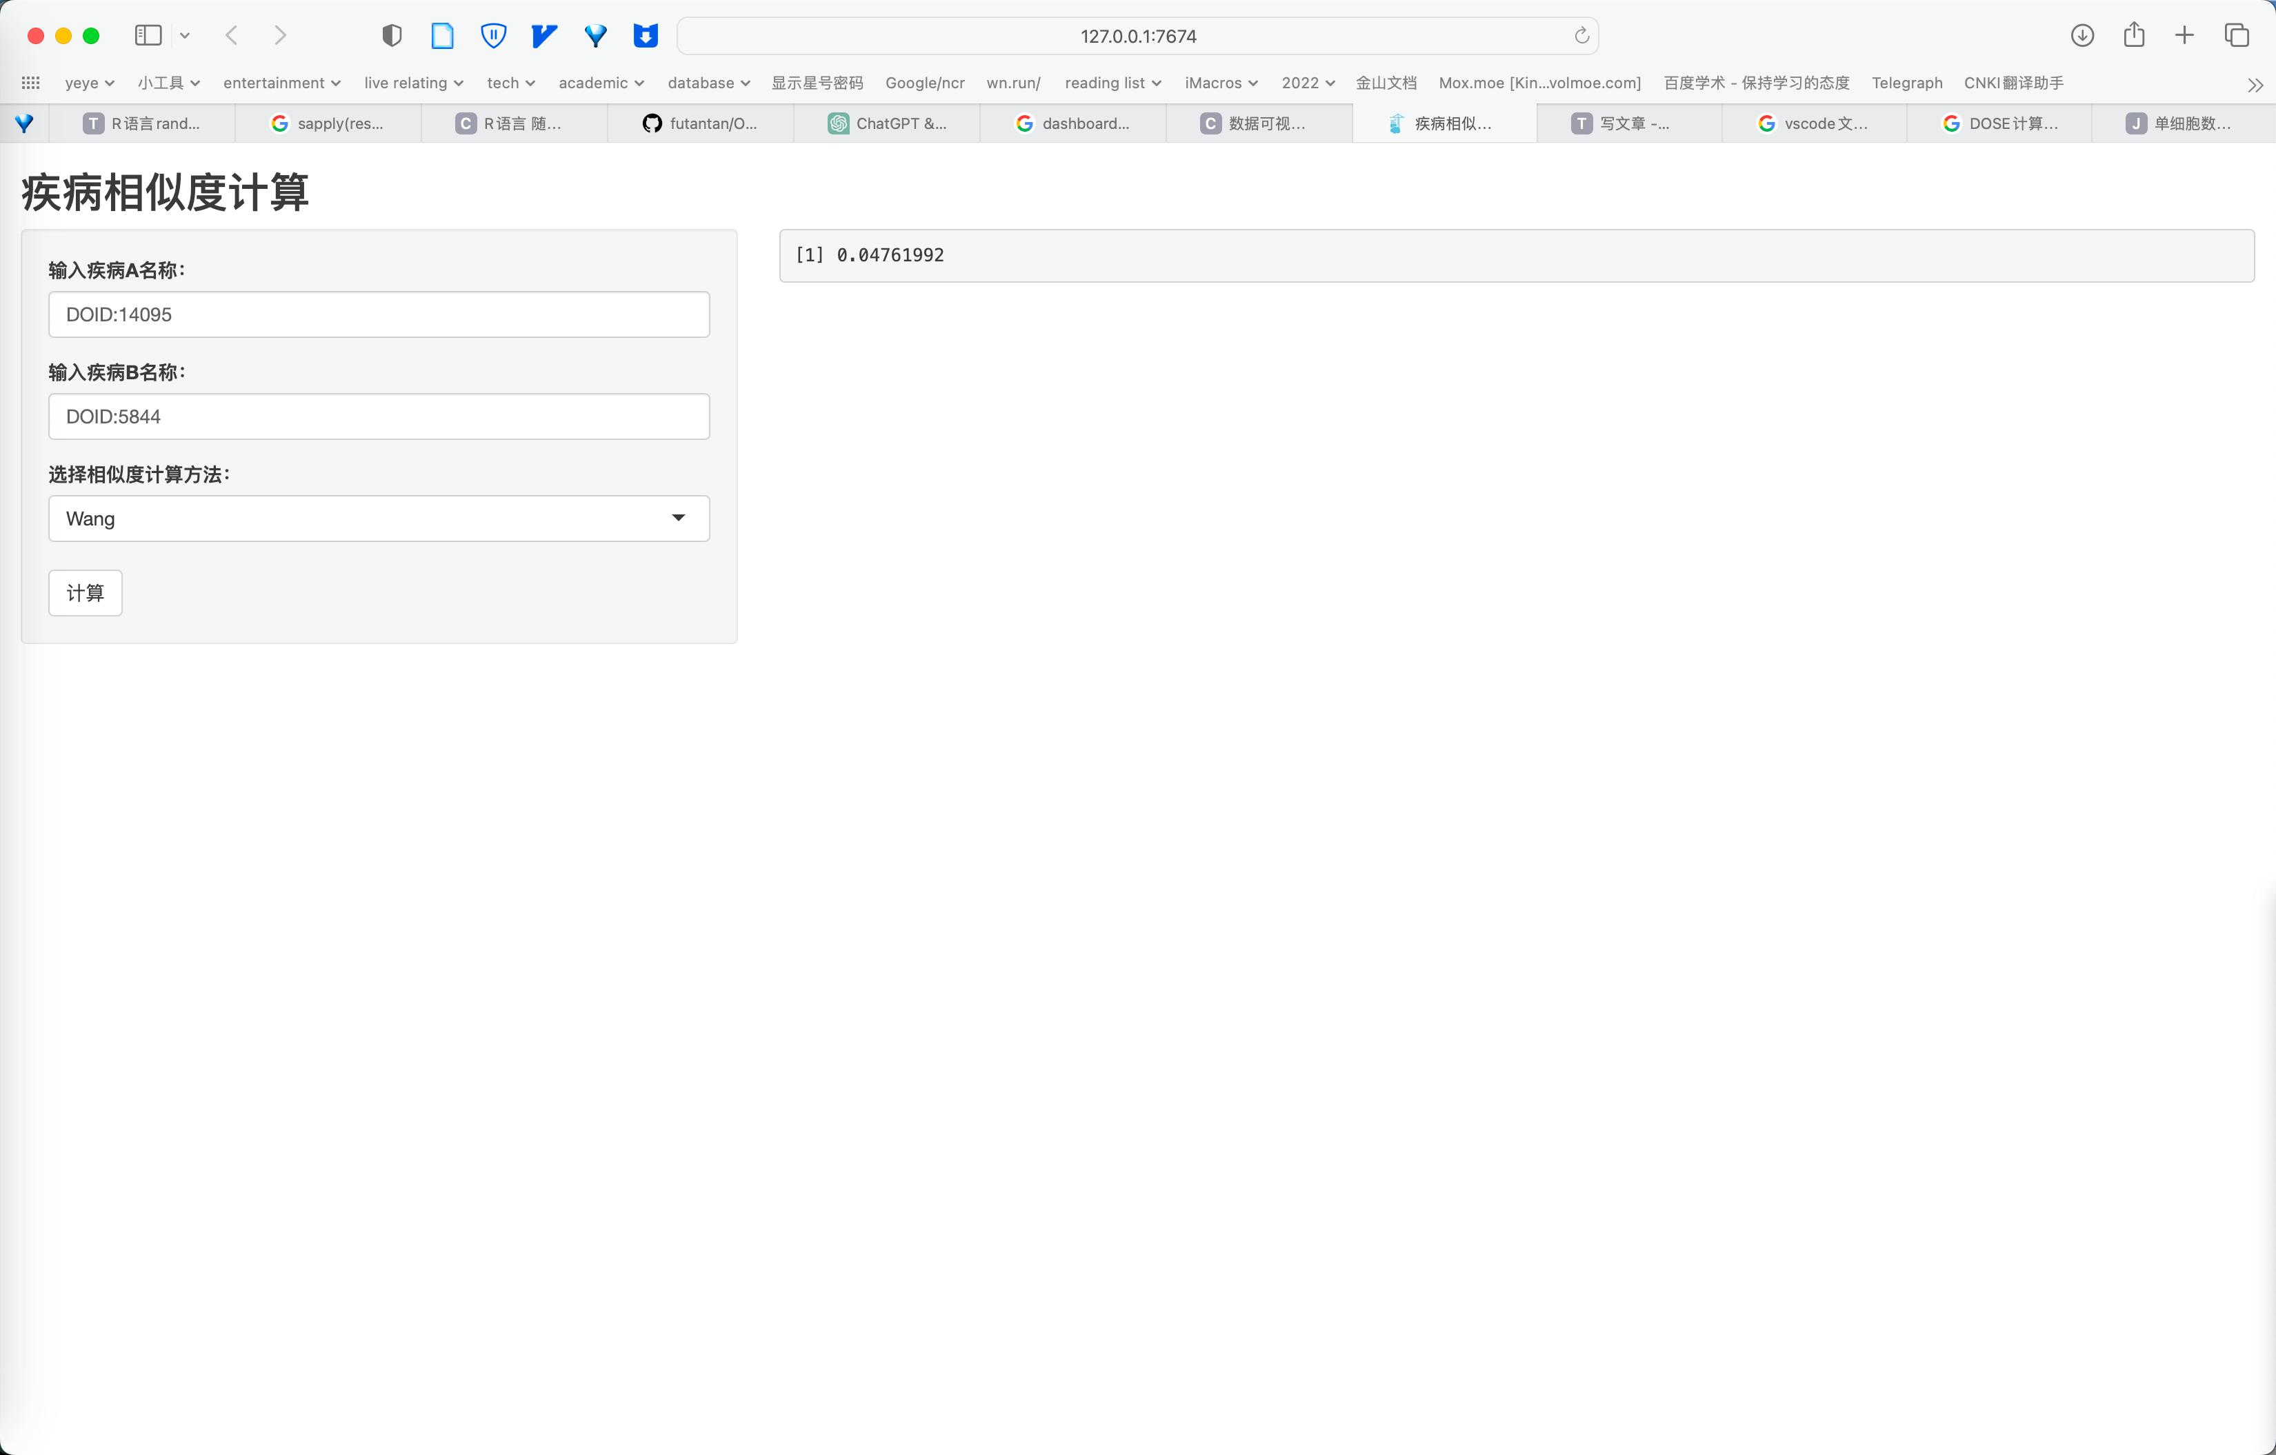The width and height of the screenshot is (2276, 1455).
Task: Expand the live relating bookmarks folder
Action: (x=413, y=83)
